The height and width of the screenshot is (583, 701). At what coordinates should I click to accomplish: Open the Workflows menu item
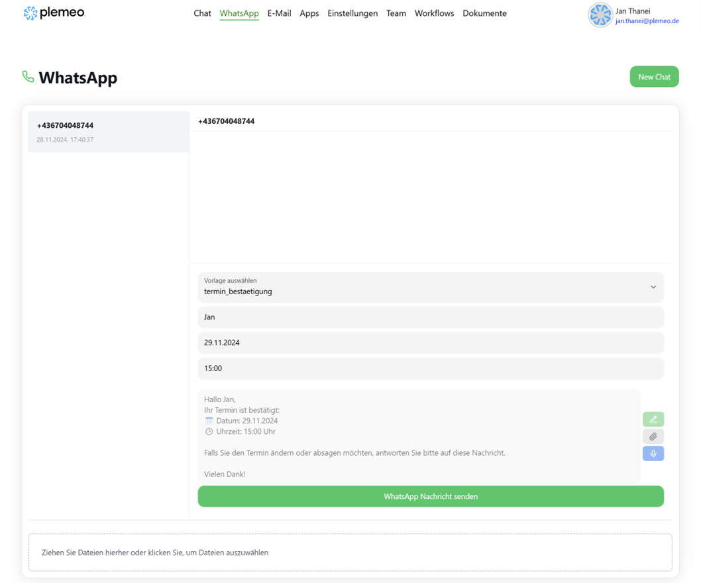pos(434,13)
